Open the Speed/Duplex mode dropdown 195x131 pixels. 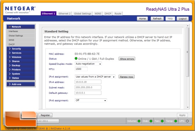pos(88,64)
